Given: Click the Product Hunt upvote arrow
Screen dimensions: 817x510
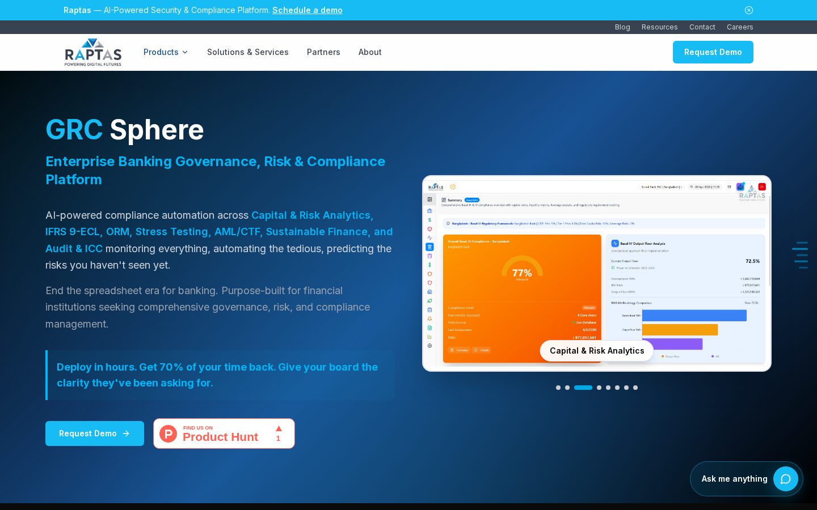Looking at the screenshot, I should (x=279, y=428).
